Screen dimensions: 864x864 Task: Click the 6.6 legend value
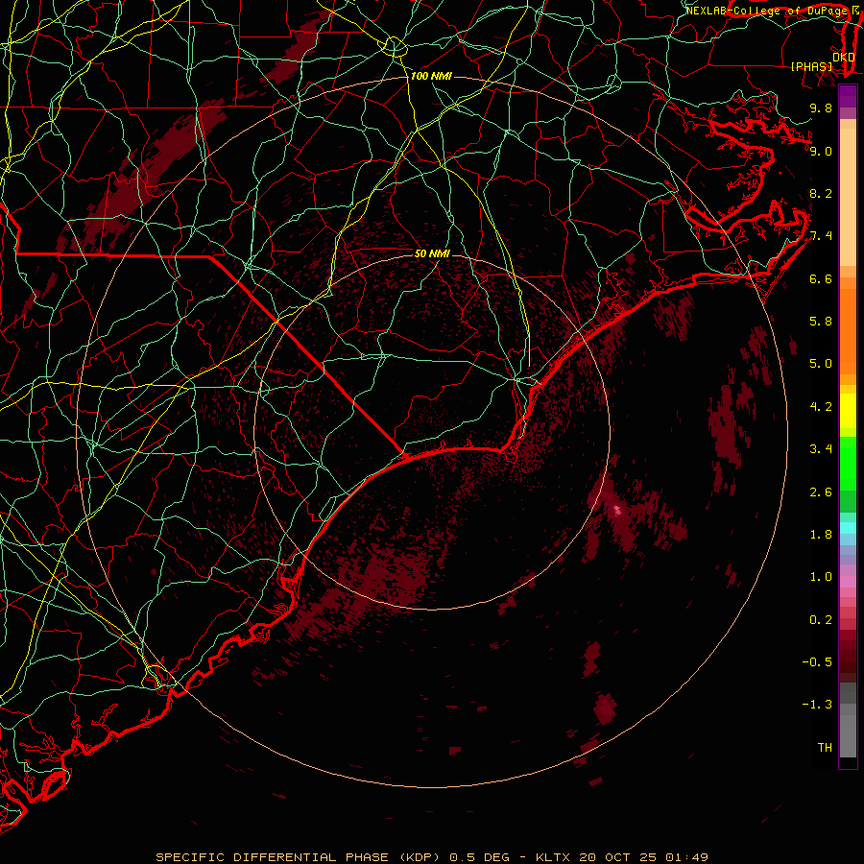[821, 279]
